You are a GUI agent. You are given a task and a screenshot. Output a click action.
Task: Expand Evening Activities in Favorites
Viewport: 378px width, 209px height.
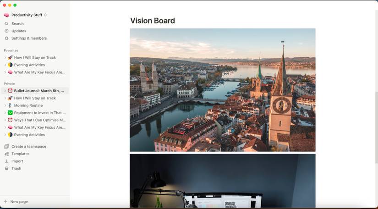pyautogui.click(x=5, y=65)
